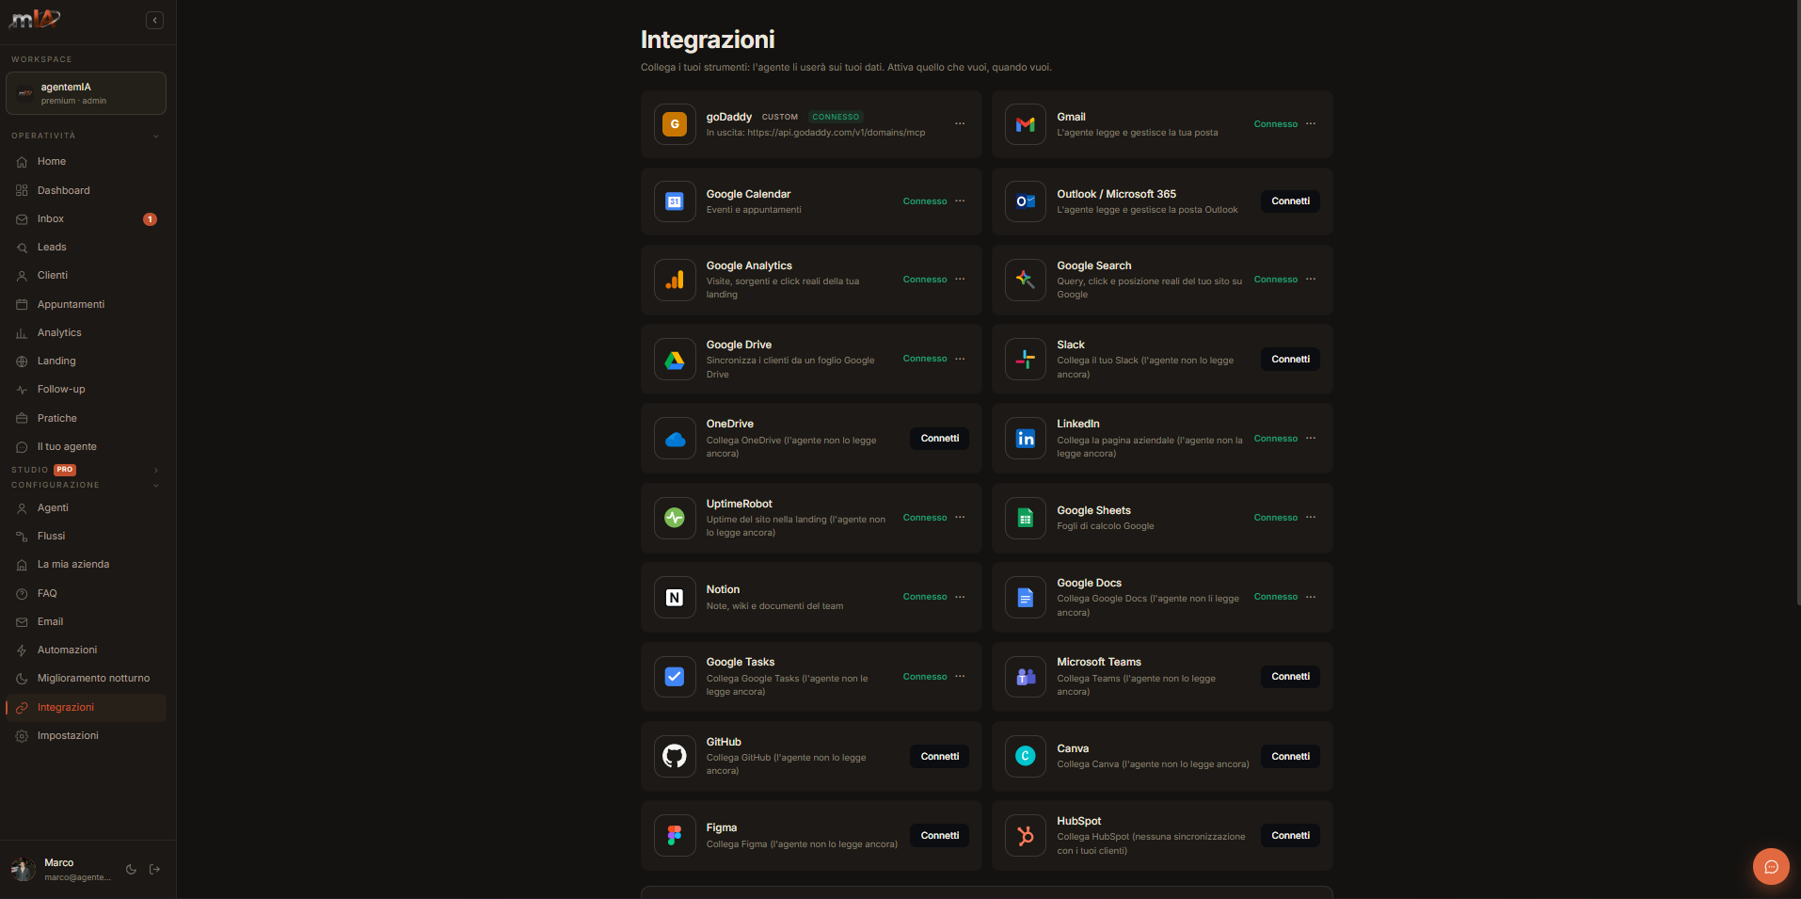Open the Clienti section
The width and height of the screenshot is (1801, 899).
click(x=86, y=275)
